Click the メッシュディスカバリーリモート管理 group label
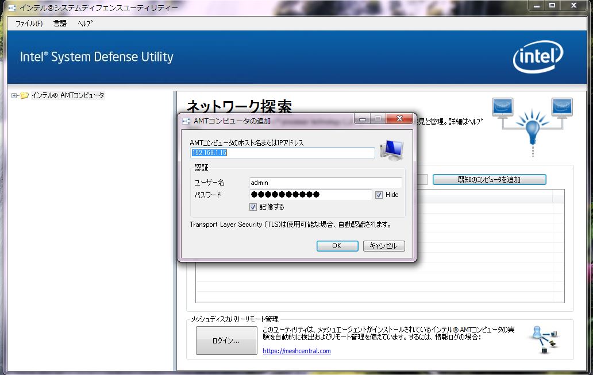This screenshot has width=593, height=375. tap(234, 319)
